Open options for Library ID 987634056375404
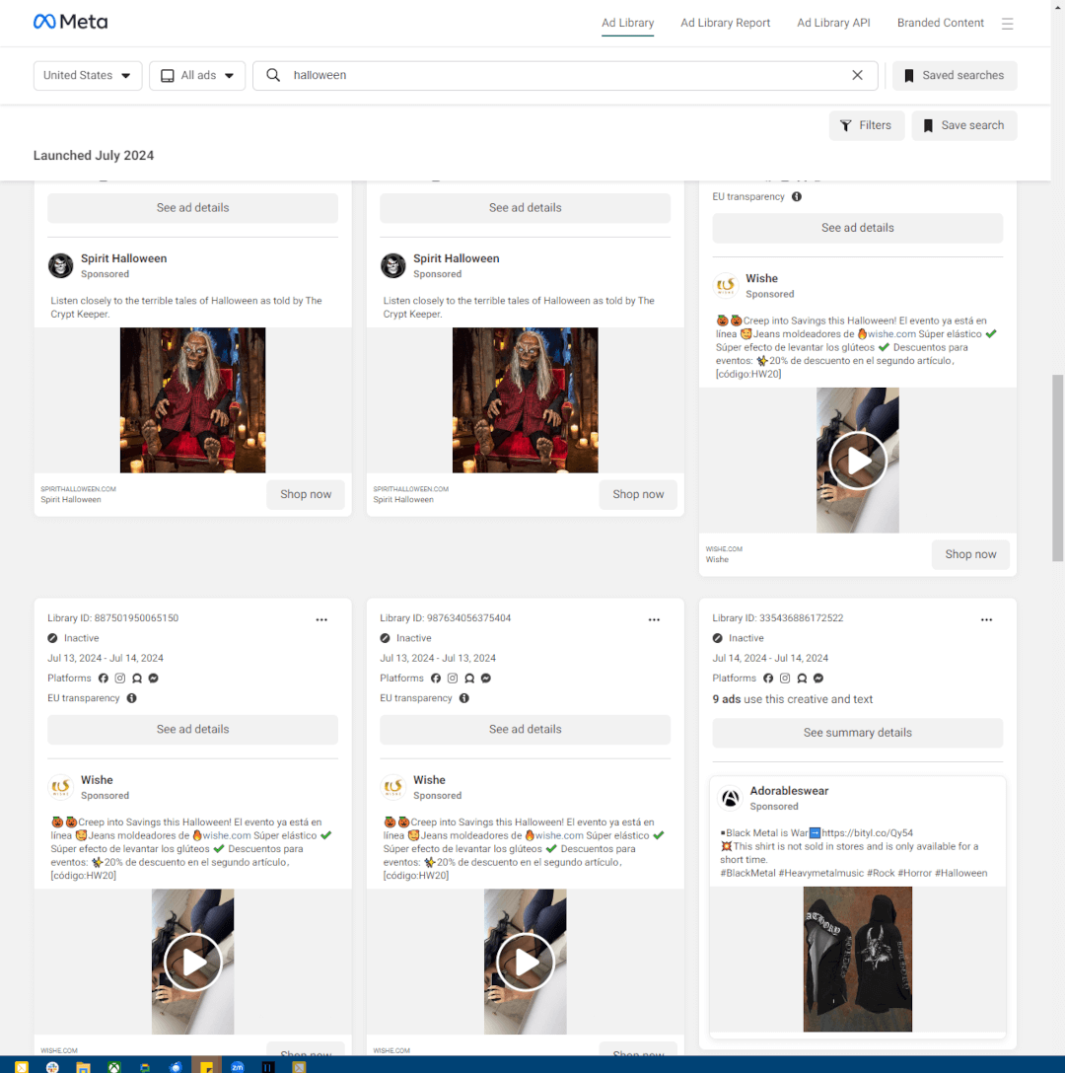The image size is (1065, 1073). 655,620
